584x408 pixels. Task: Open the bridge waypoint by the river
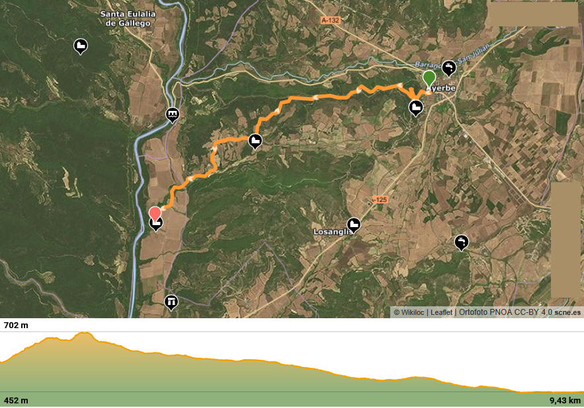(x=172, y=116)
